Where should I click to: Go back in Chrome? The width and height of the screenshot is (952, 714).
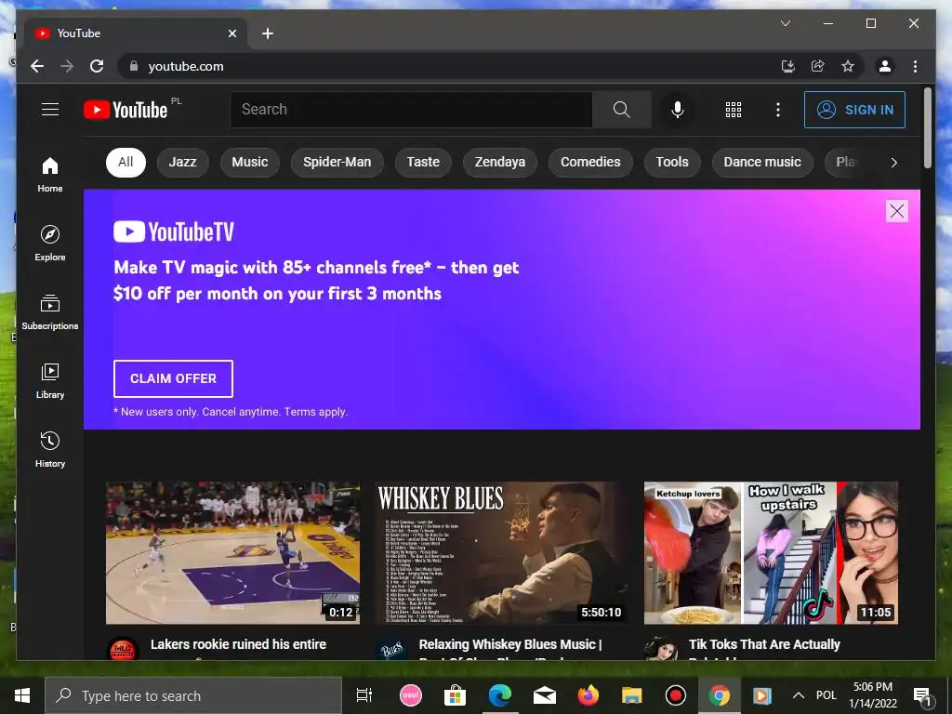pos(37,66)
